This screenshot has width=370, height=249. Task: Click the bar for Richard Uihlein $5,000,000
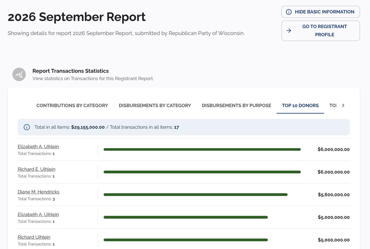[186, 240]
